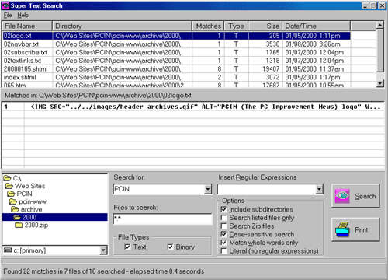This screenshot has height=280, width=388.
Task: Click the Found 22 matches status text
Action: coord(103,271)
